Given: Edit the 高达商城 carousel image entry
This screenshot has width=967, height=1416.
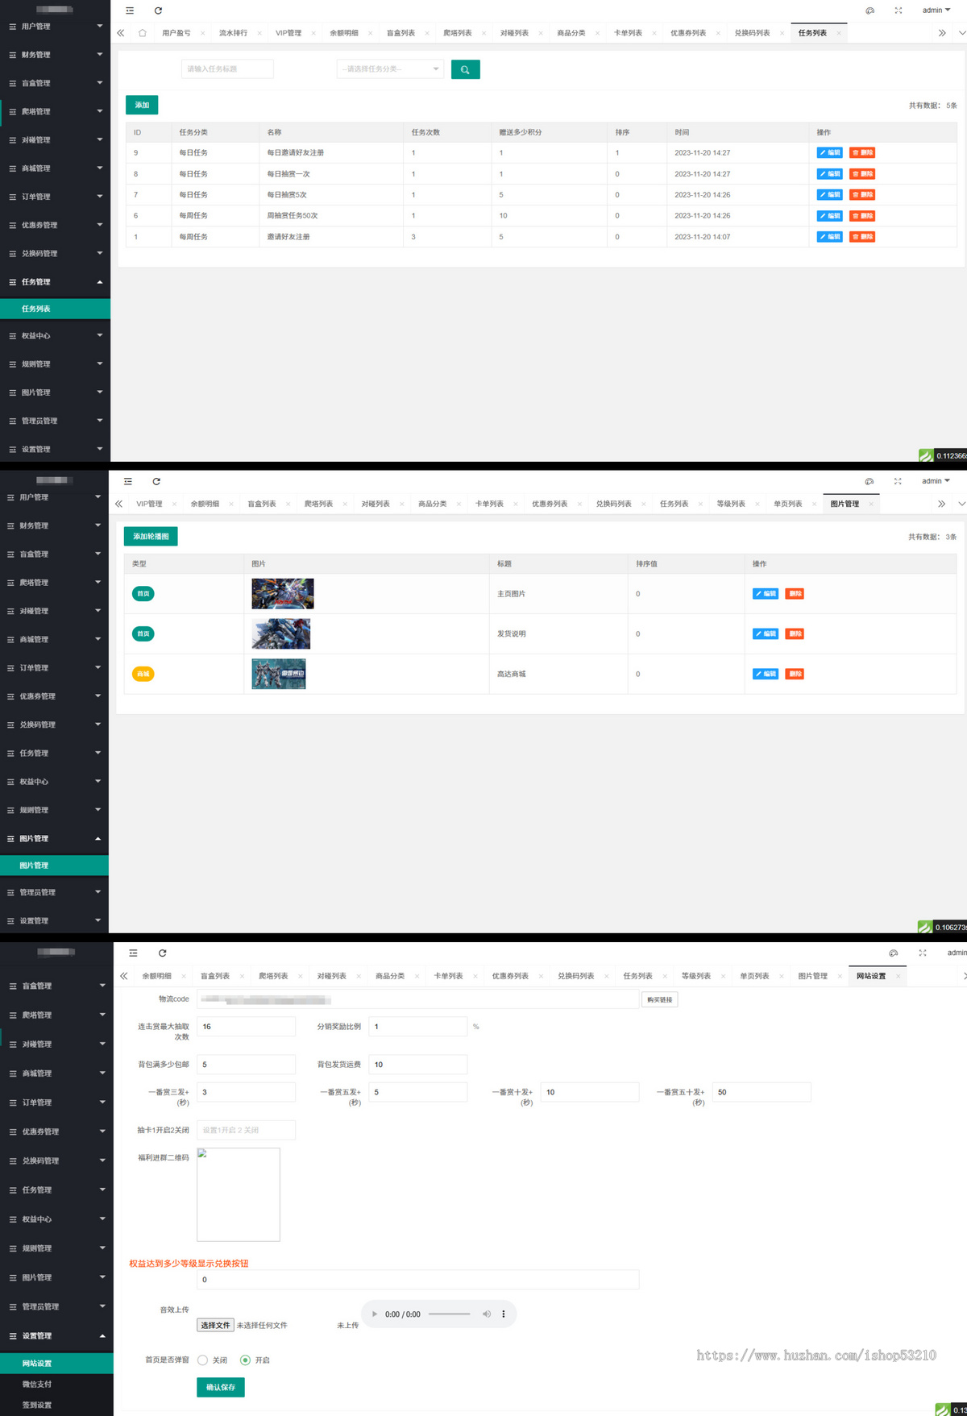Looking at the screenshot, I should click(x=766, y=674).
